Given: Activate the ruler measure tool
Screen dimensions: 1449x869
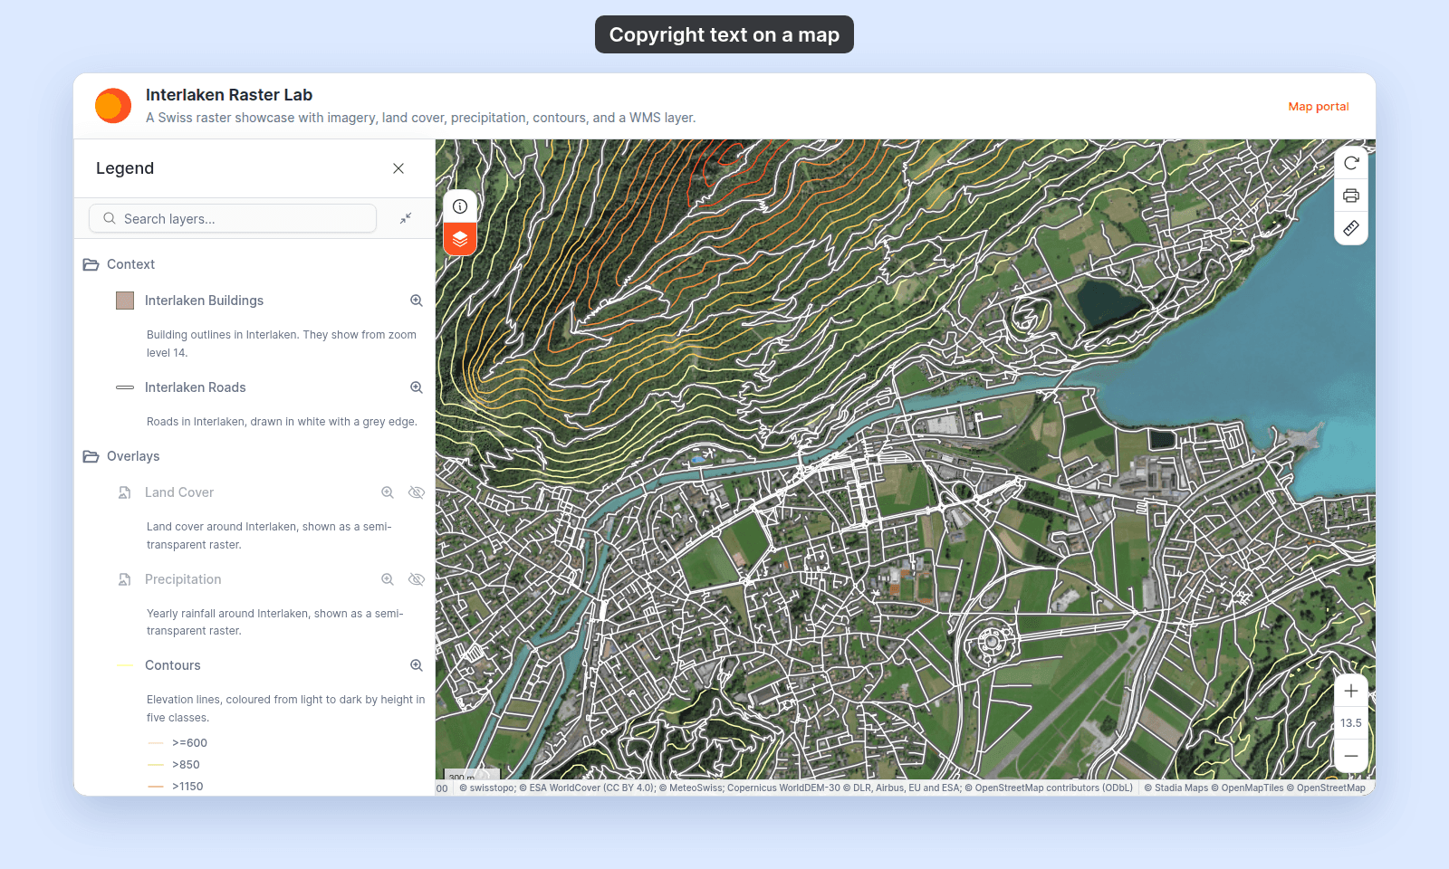Looking at the screenshot, I should click(1351, 228).
